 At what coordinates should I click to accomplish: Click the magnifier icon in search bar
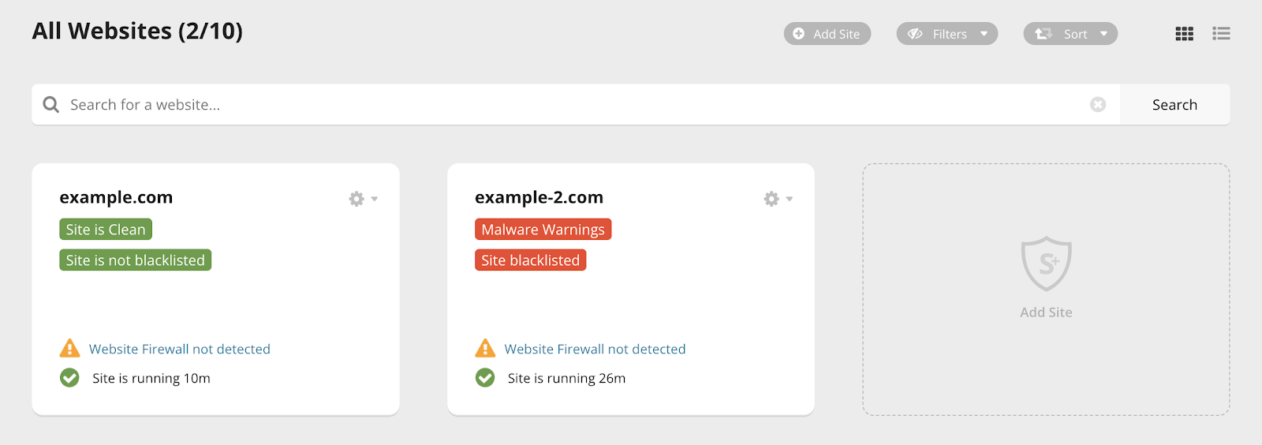(x=51, y=104)
